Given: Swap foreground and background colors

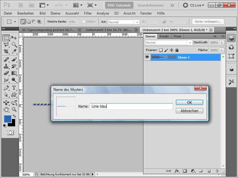Looking at the screenshot, I should point(14,116).
